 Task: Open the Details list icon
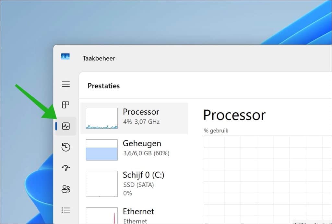[66, 210]
